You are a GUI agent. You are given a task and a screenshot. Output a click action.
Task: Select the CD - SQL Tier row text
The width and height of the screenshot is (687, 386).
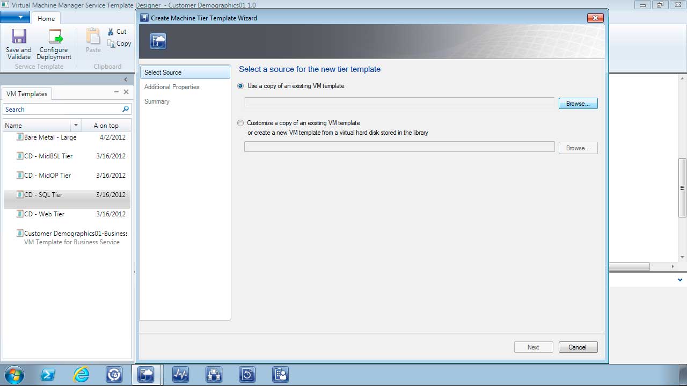click(x=43, y=195)
